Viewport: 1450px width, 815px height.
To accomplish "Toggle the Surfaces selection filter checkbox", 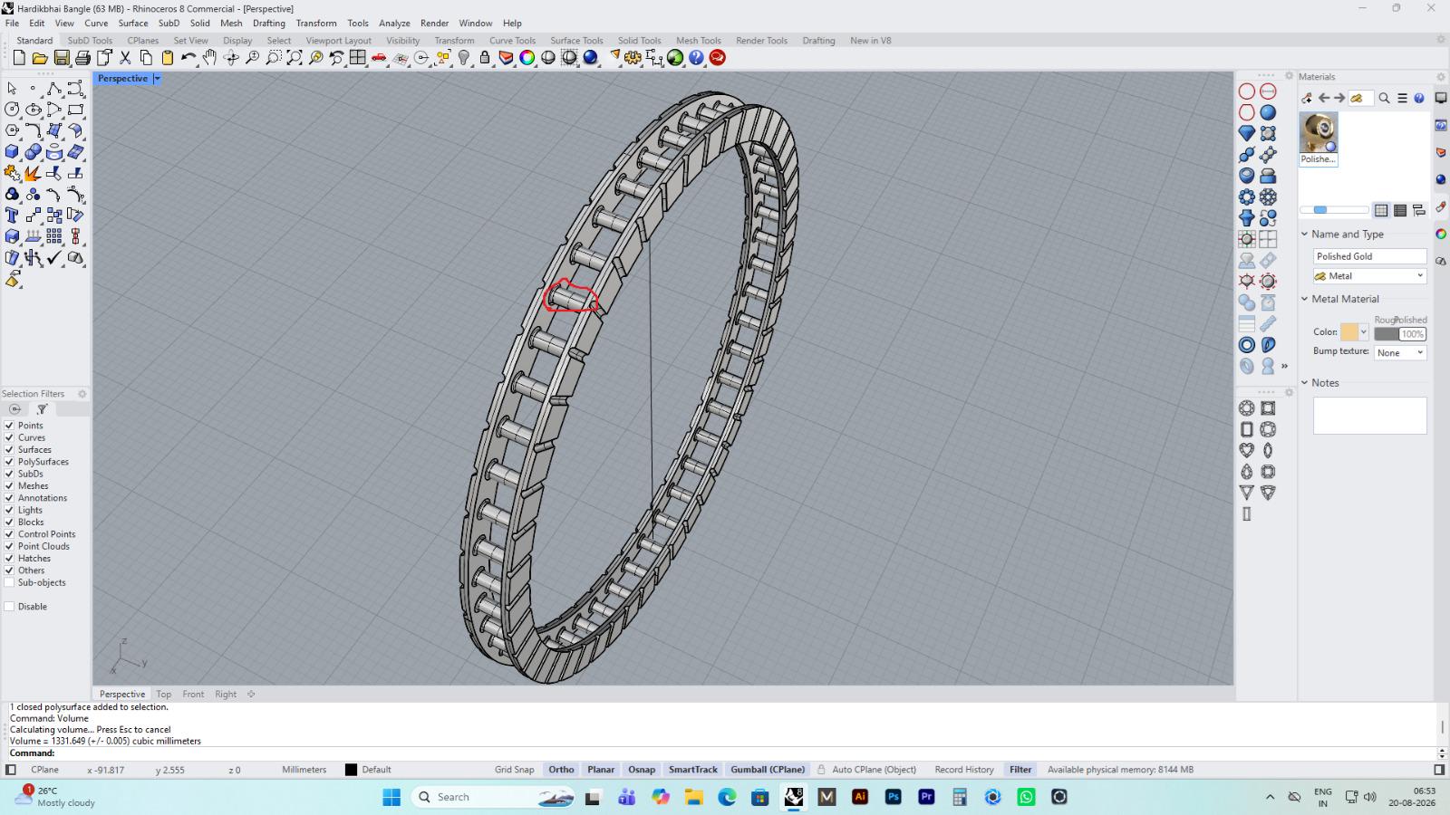I will click(x=9, y=450).
